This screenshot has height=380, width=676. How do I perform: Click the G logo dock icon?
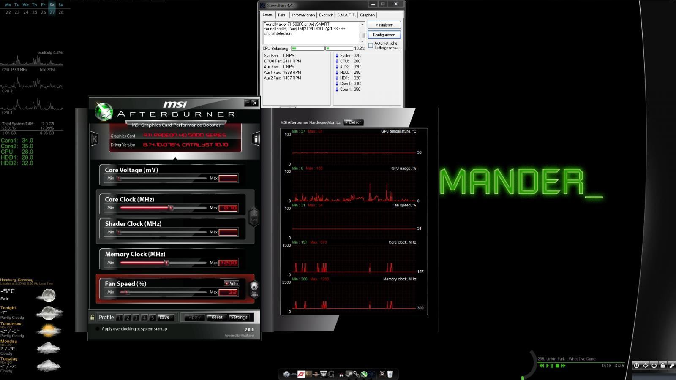point(331,374)
